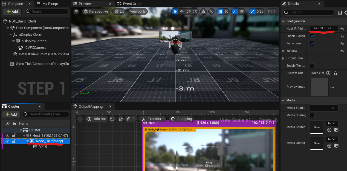Open the Info Bar options
The height and width of the screenshot is (171, 347).
(97, 119)
